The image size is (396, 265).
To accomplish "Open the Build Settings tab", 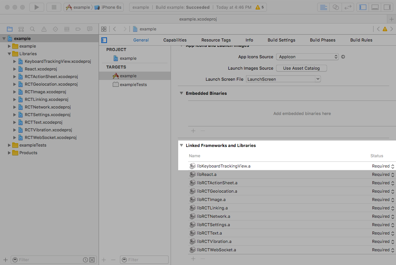I will coord(281,40).
